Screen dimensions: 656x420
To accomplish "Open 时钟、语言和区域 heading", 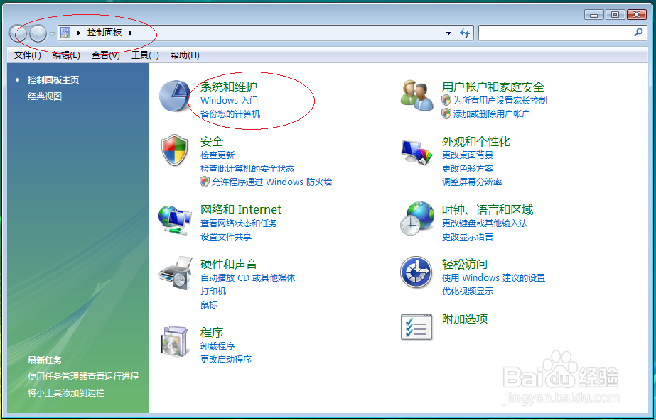I will [x=488, y=209].
